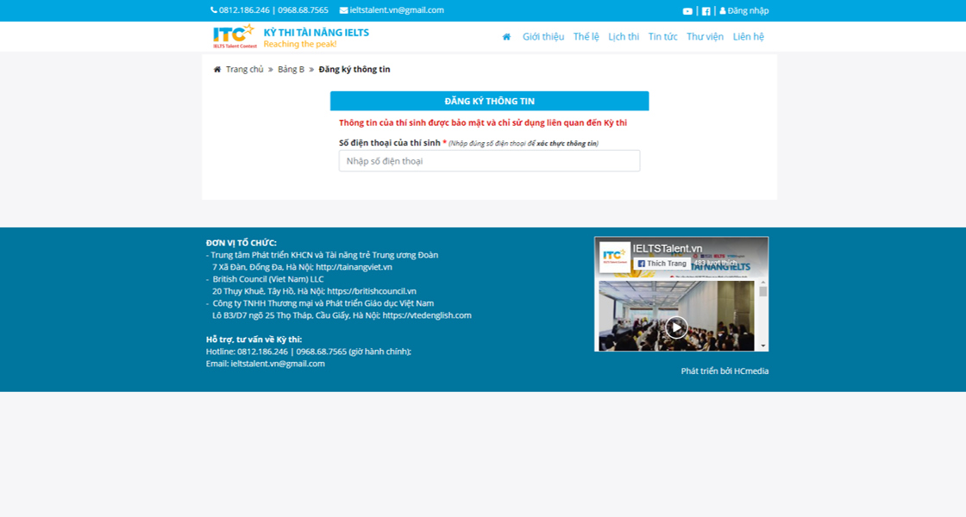Navigate to Liên hệ contact page

coord(748,36)
